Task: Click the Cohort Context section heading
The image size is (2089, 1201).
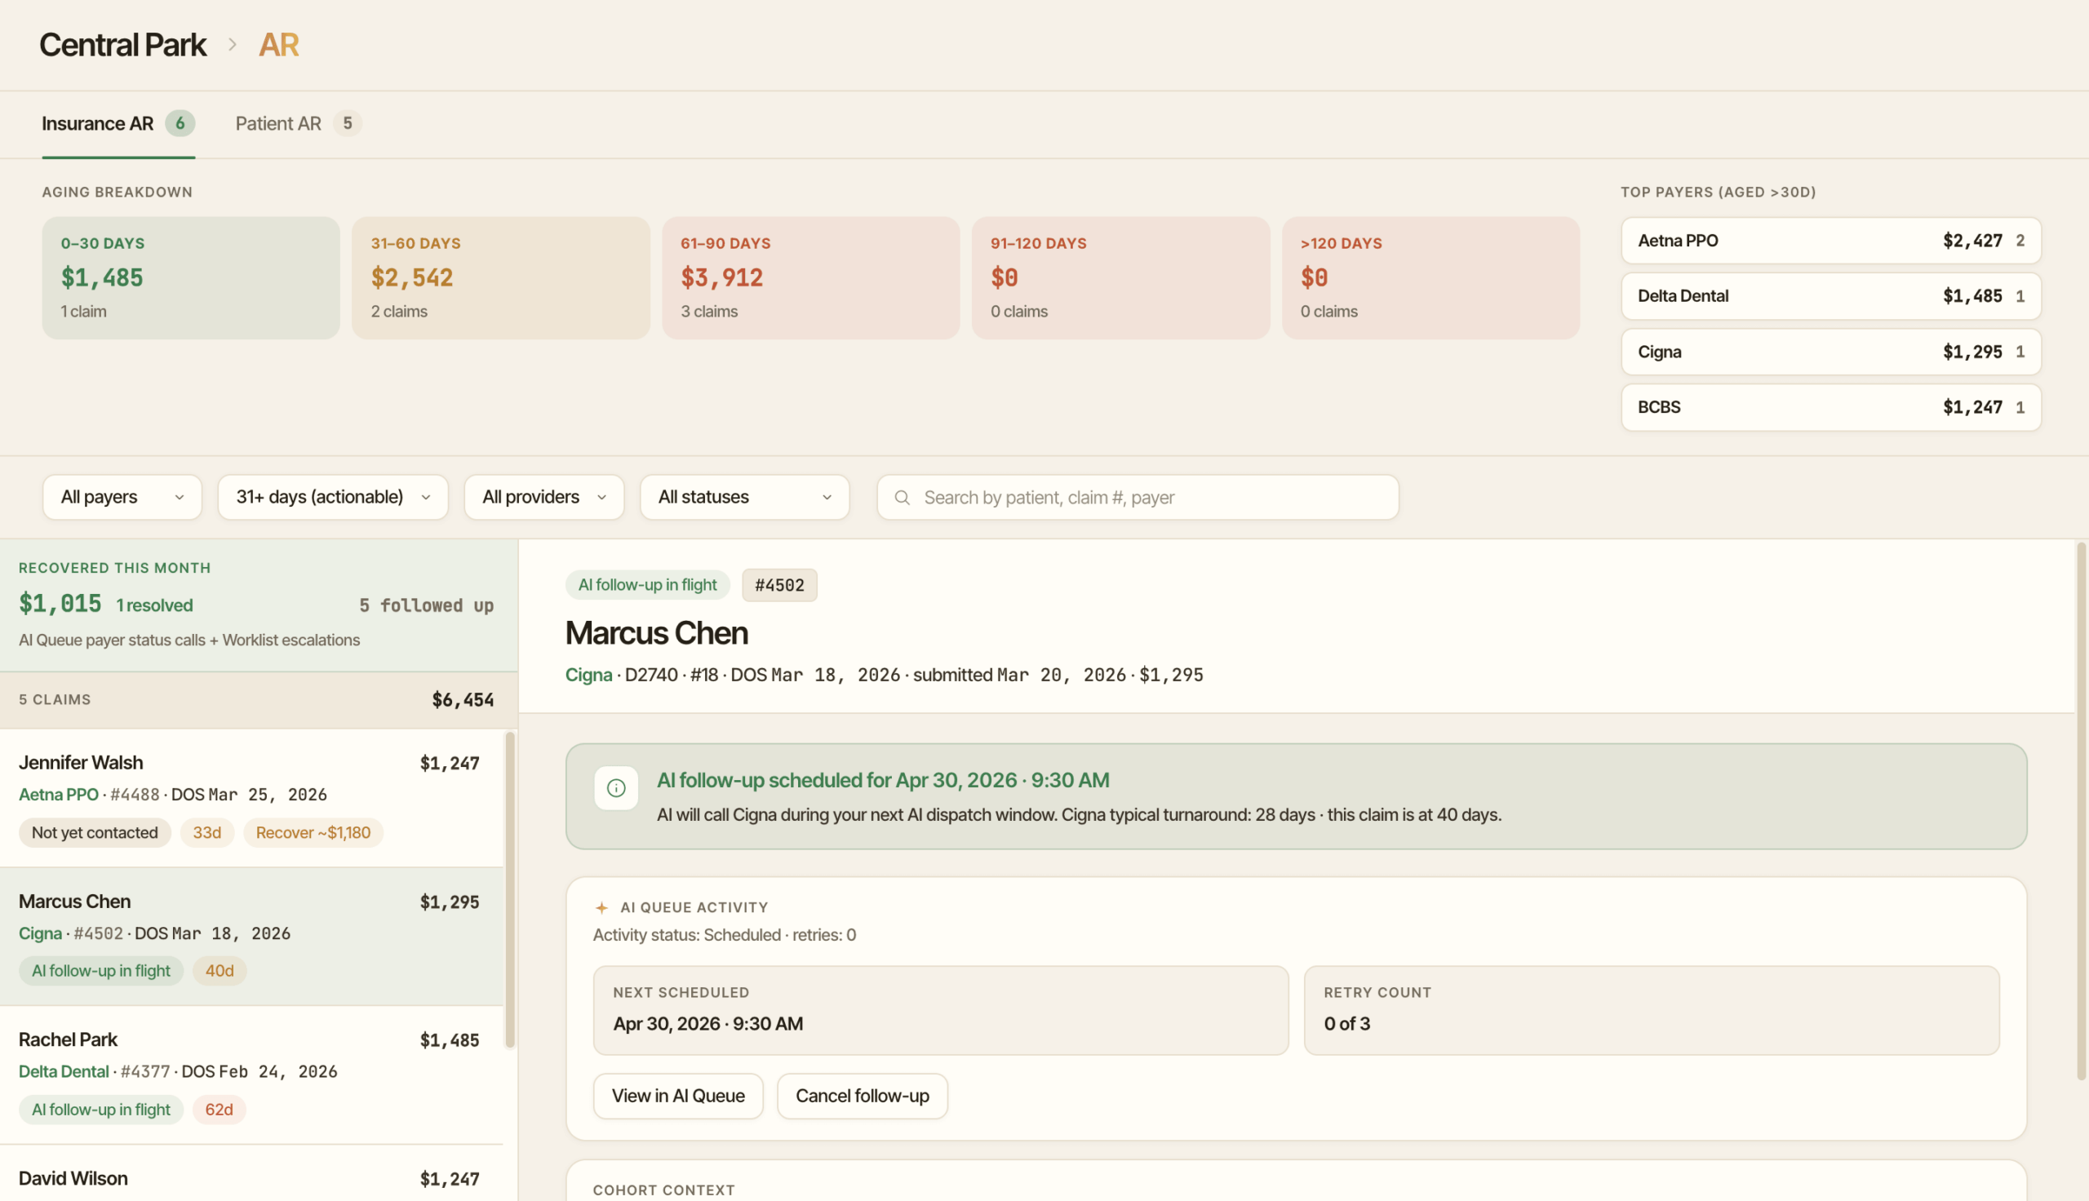Action: [x=664, y=1190]
